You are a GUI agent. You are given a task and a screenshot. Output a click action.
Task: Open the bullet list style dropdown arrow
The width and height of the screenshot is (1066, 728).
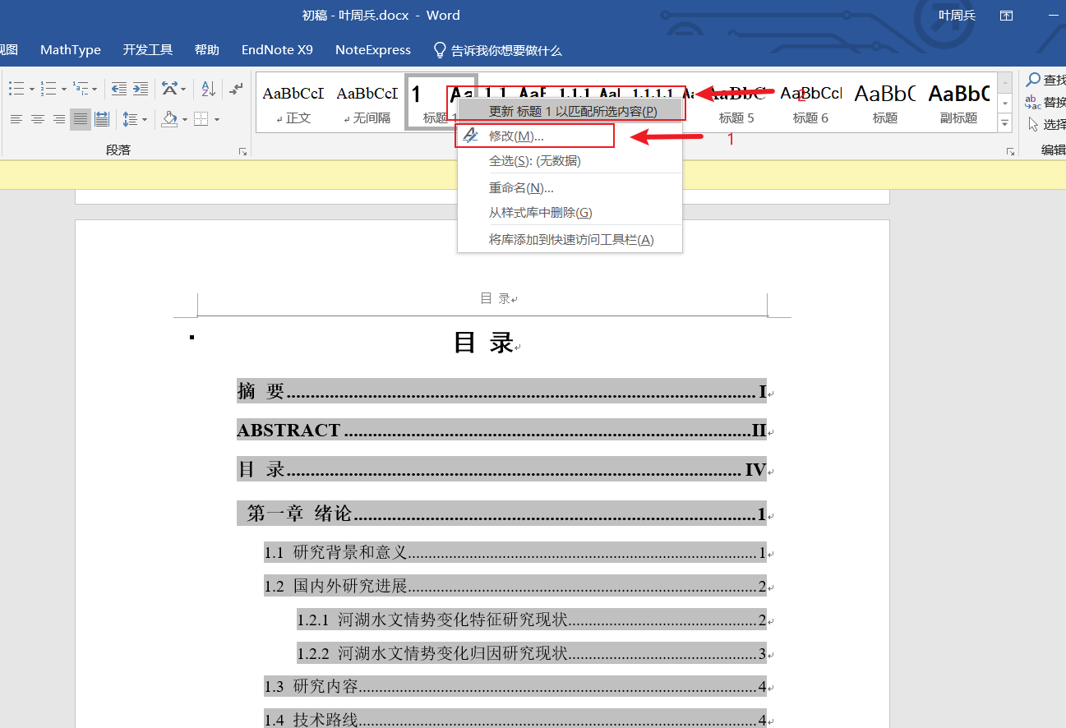point(31,89)
